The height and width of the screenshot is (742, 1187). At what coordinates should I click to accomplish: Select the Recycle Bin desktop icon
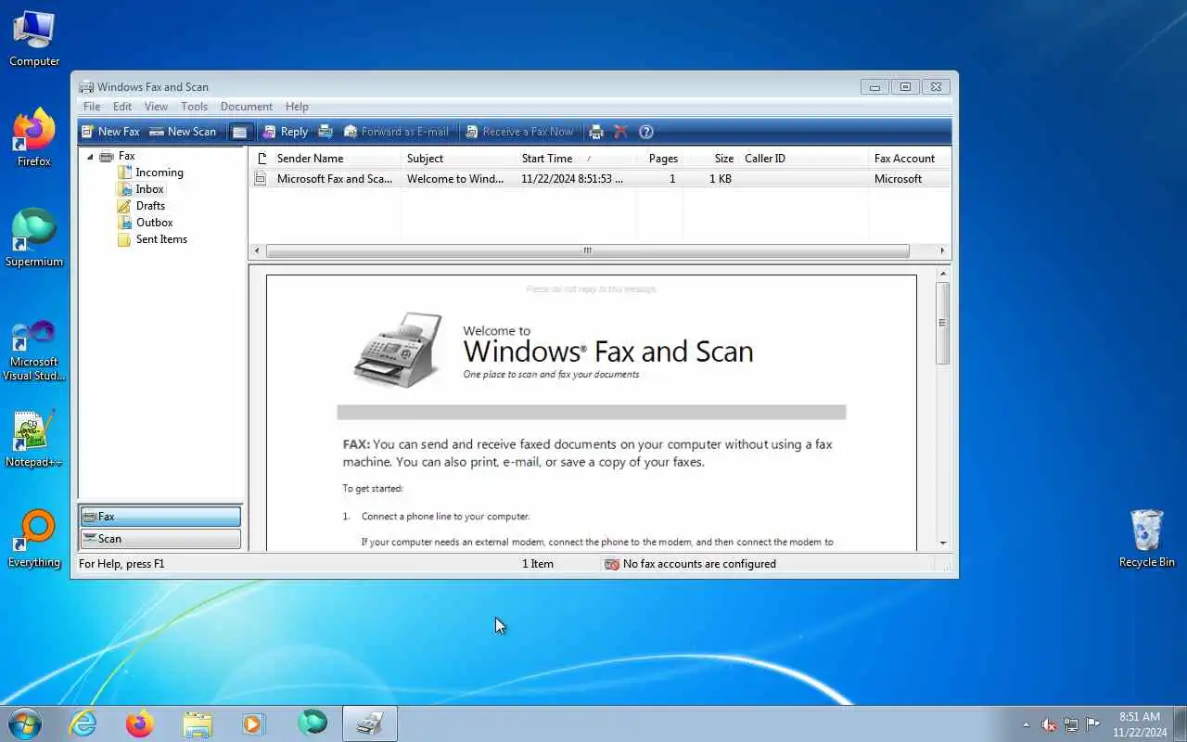(1146, 539)
